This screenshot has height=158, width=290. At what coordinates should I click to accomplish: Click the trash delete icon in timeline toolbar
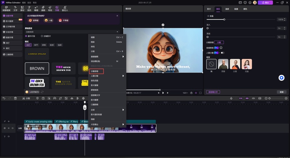tap(15, 98)
